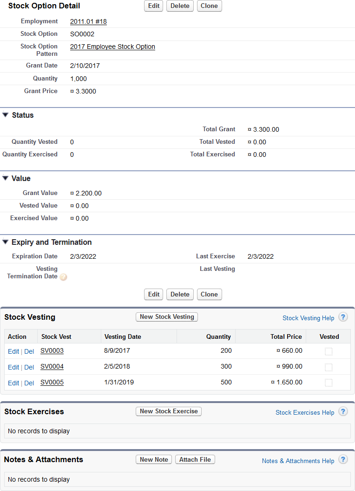Screen dimensions: 355x491
Task: Toggle the Vested checkbox for SV0004
Action: [329, 367]
